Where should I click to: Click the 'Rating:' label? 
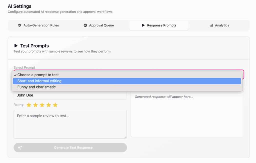coord(19,105)
